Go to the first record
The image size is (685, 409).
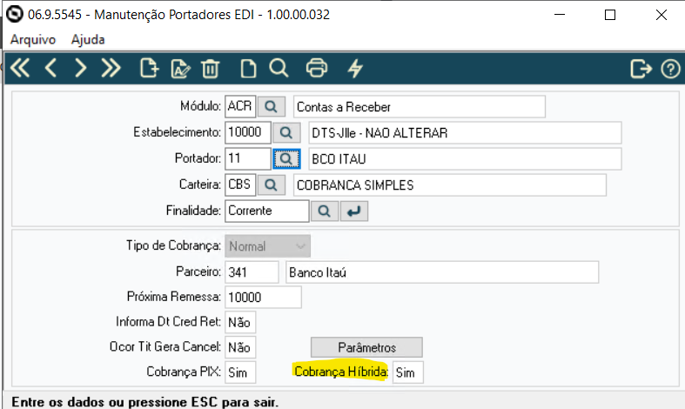(20, 69)
